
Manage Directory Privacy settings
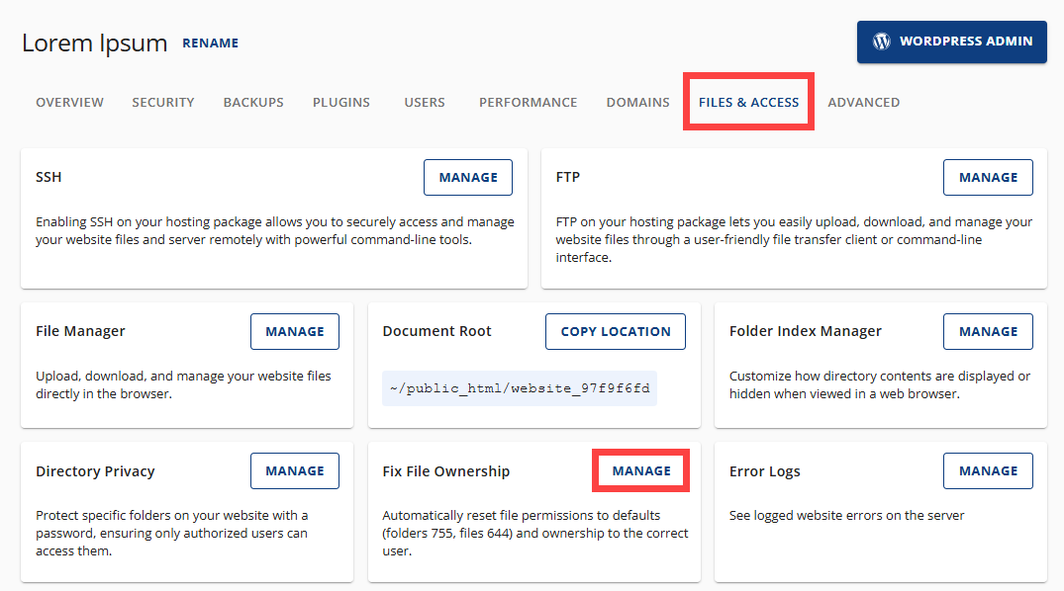coord(294,470)
